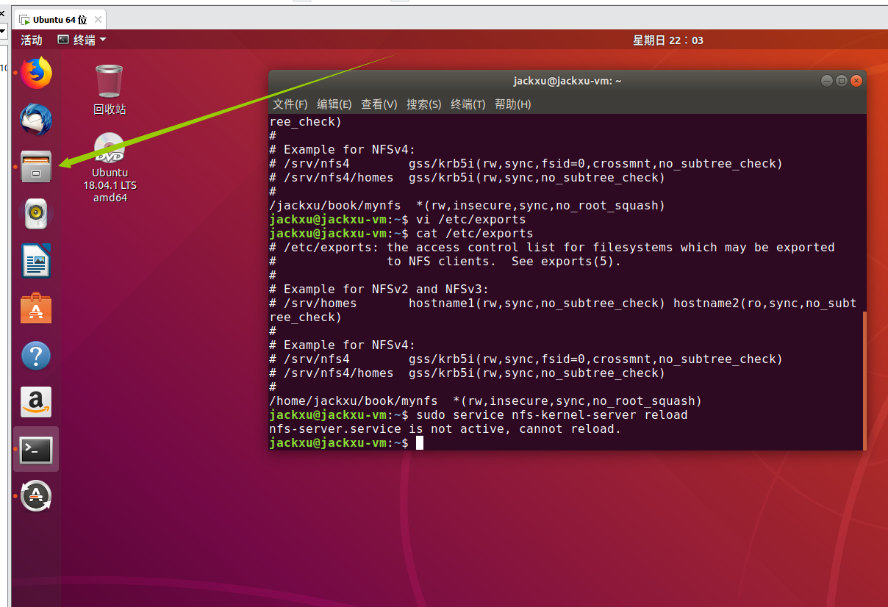Open the Amazon launcher in dock
Screen dimensions: 888x607
[36, 403]
